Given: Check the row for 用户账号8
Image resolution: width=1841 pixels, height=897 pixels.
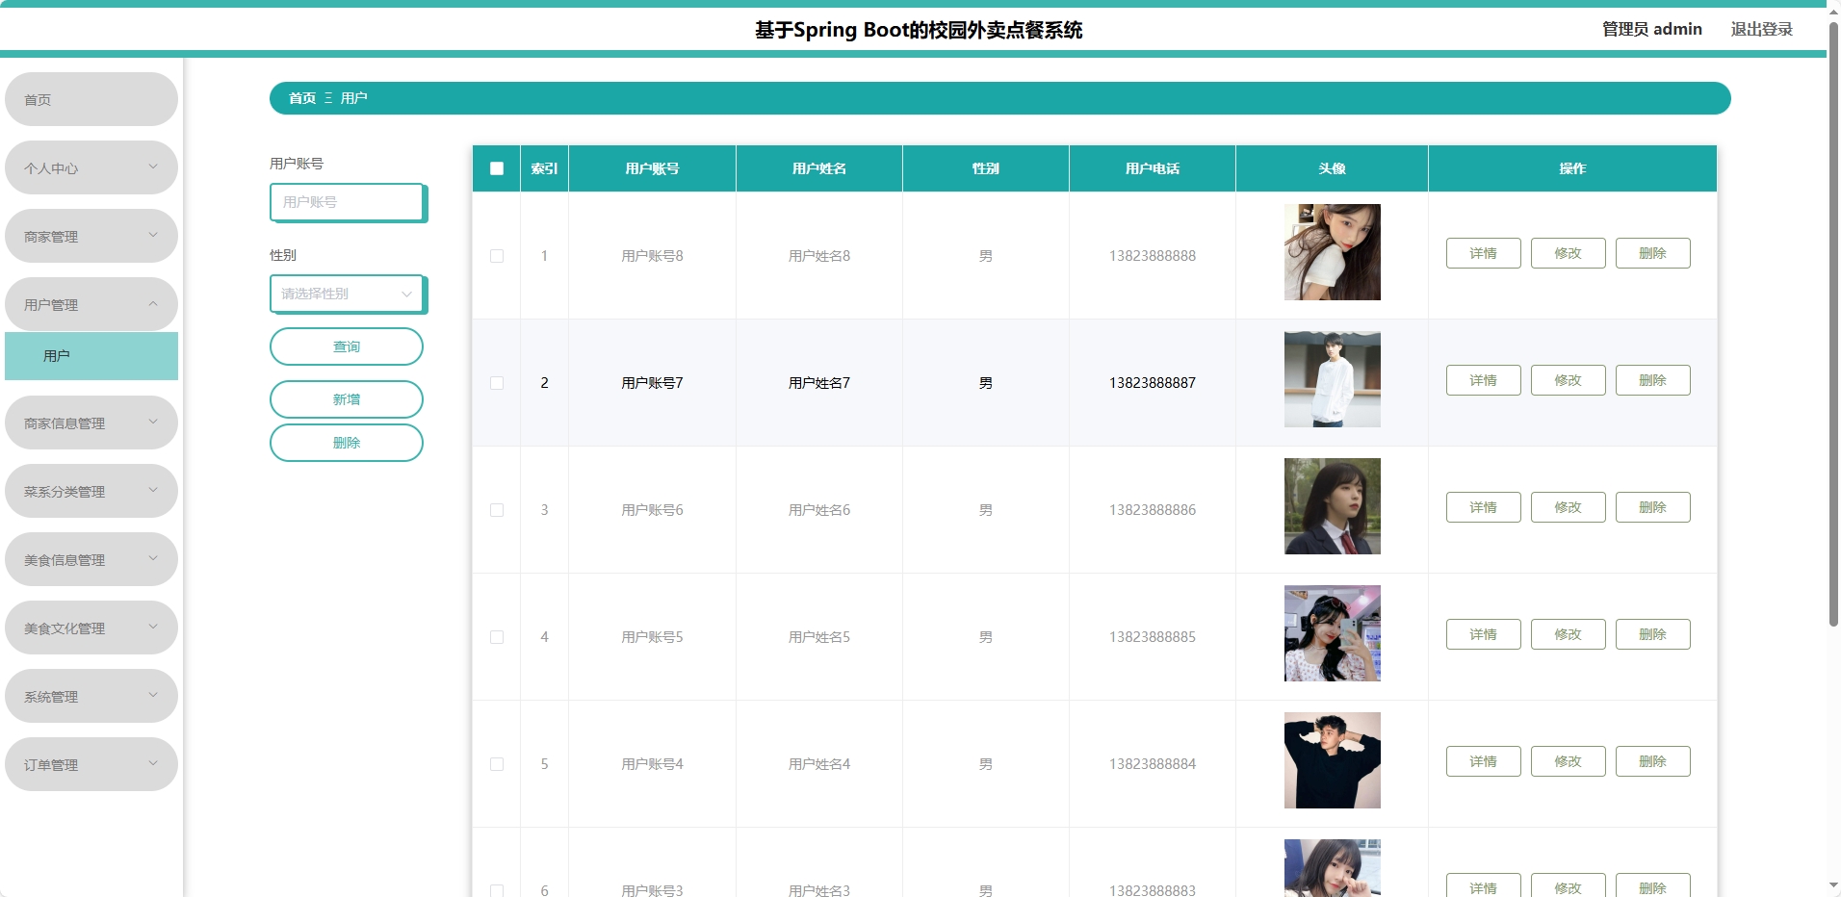Looking at the screenshot, I should 497,256.
